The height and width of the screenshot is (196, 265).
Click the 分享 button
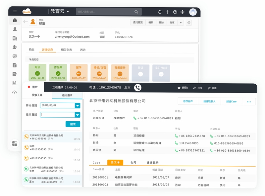coord(172,22)
